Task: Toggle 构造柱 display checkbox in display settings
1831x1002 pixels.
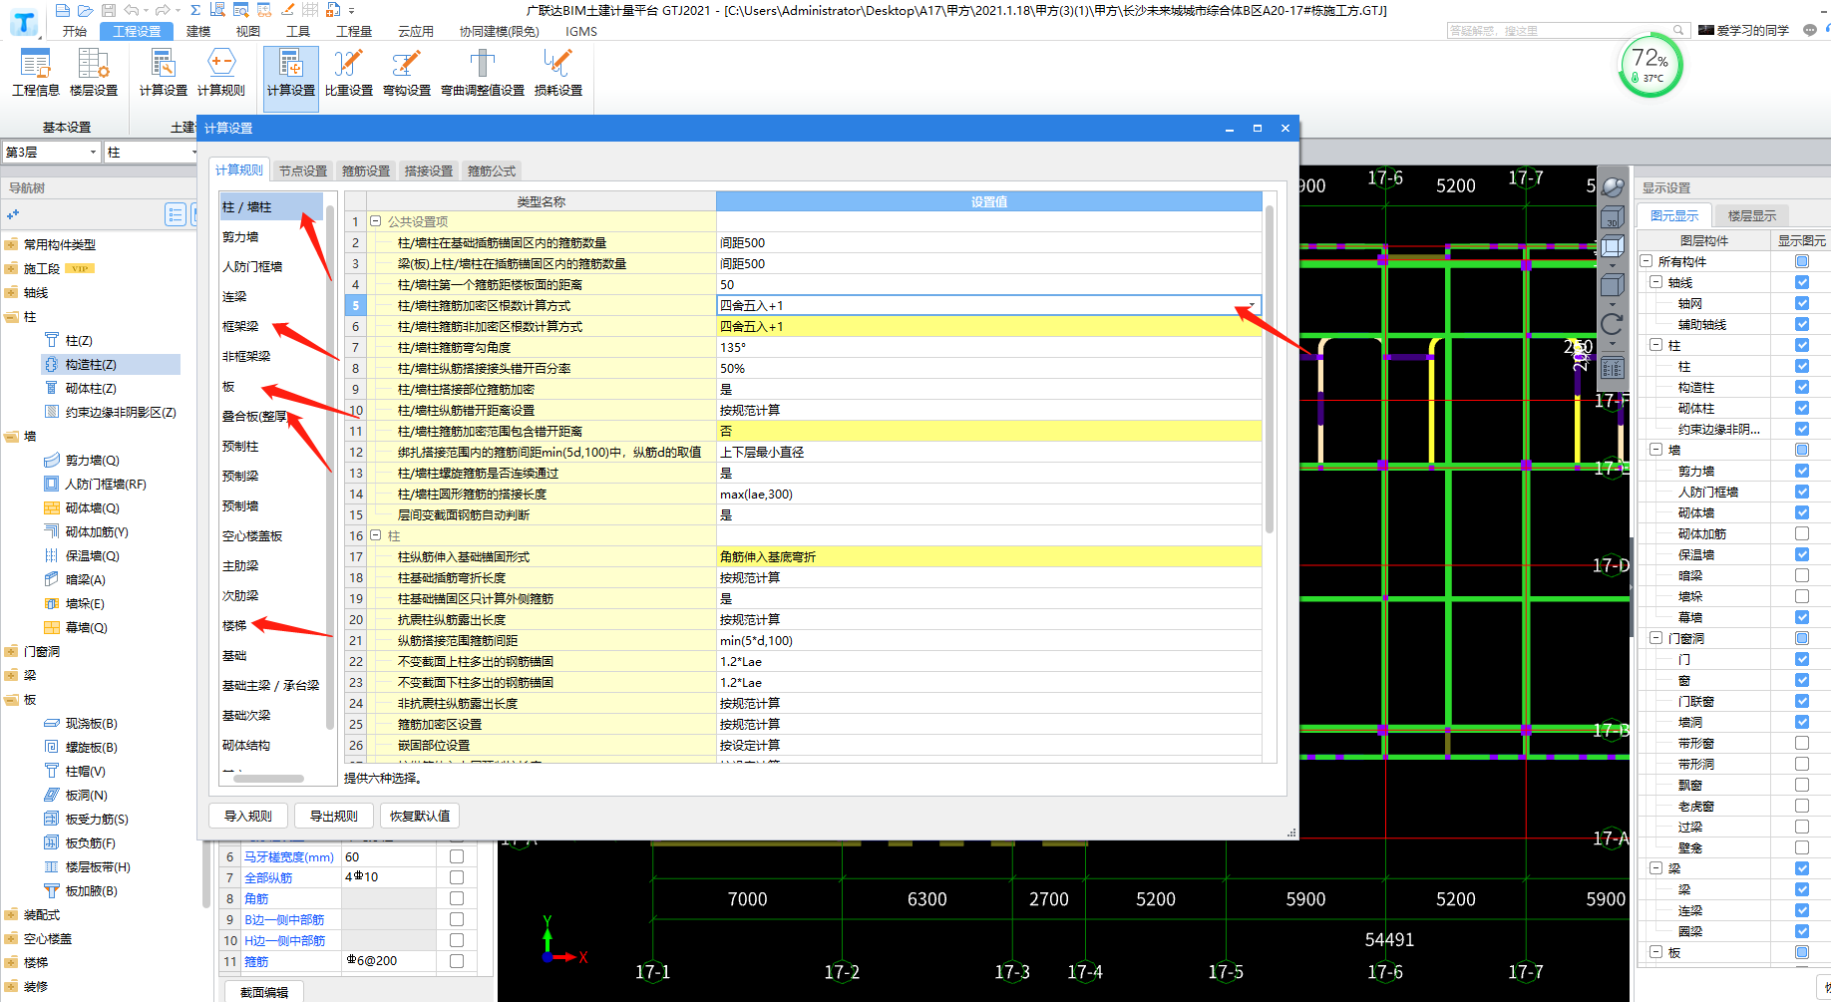Action: pos(1802,387)
